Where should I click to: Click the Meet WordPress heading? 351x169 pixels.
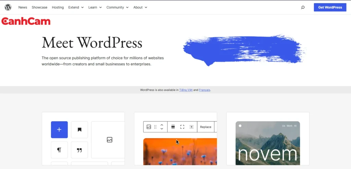(x=92, y=43)
